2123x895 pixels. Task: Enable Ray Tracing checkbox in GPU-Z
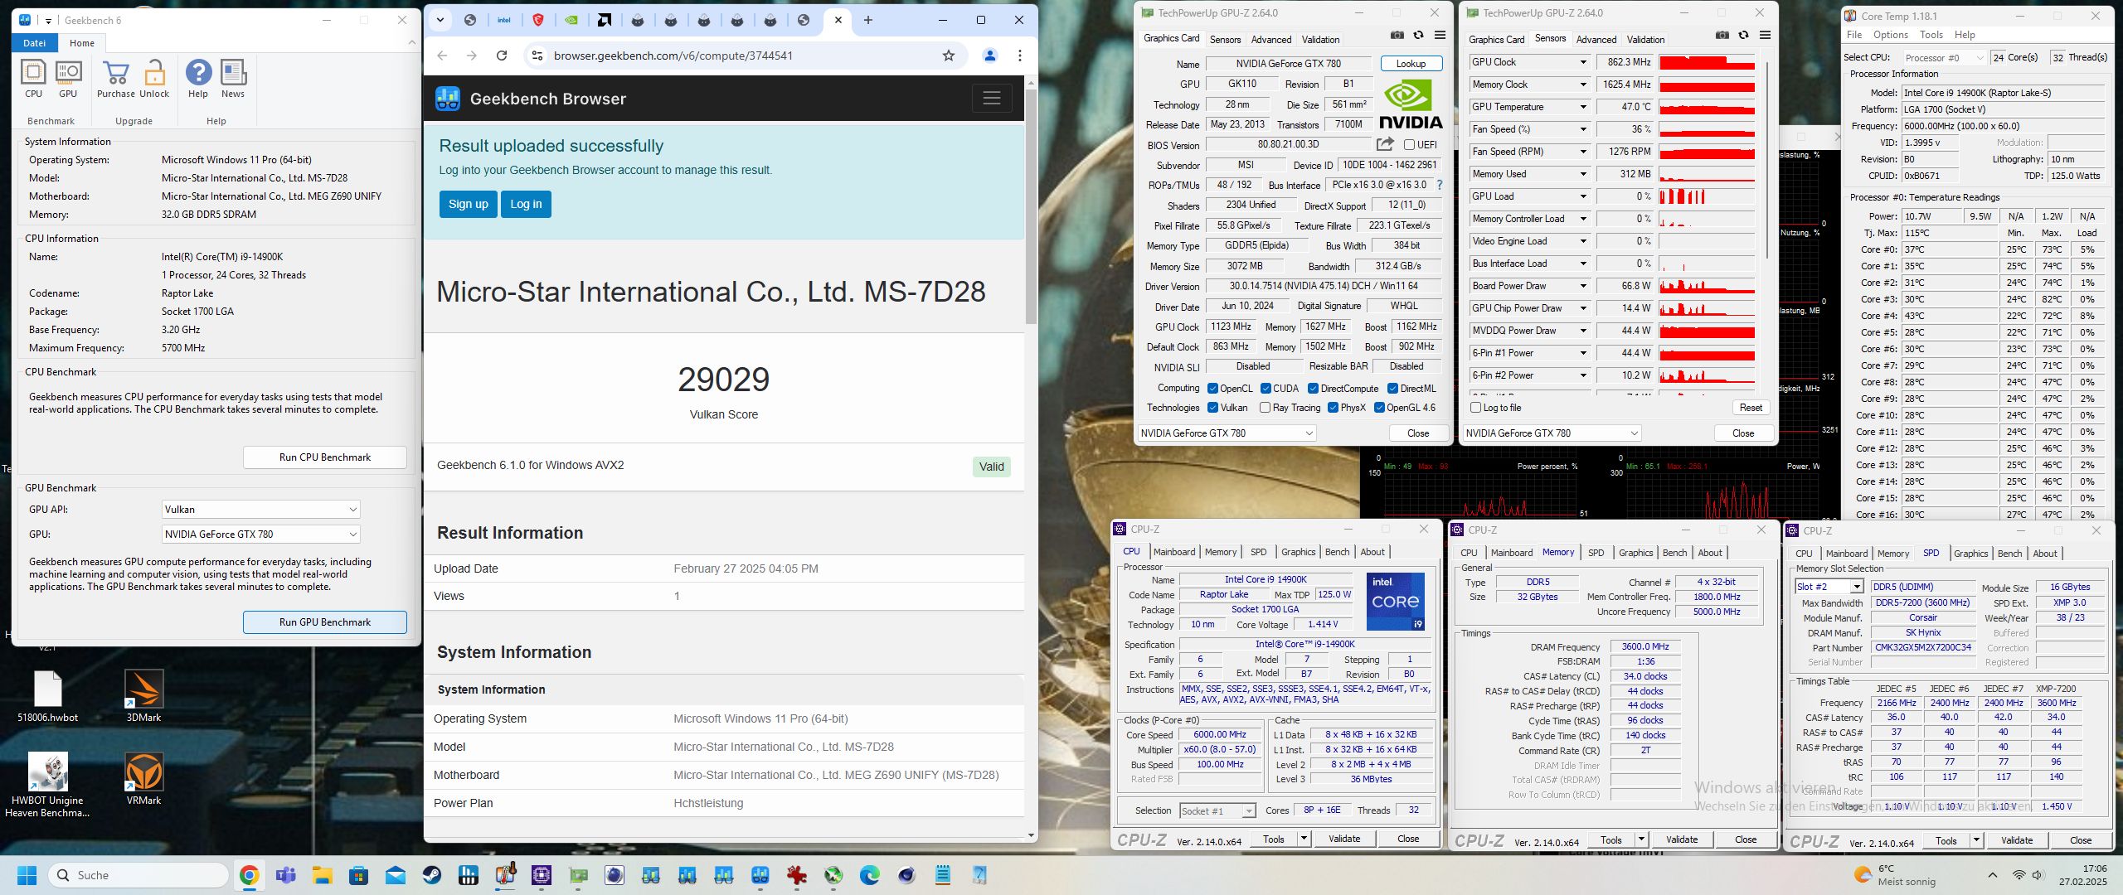pos(1265,408)
